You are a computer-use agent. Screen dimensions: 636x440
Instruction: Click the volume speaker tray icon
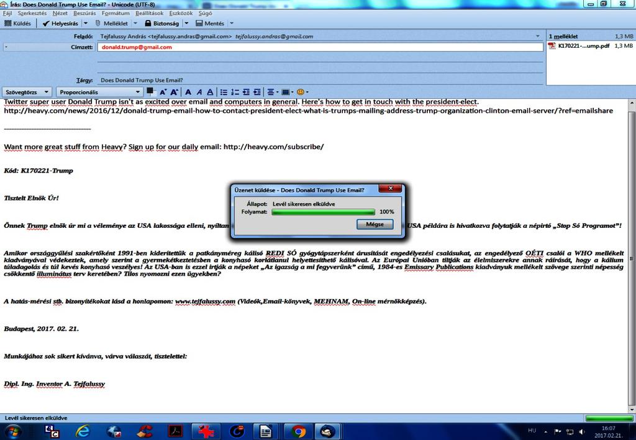click(x=582, y=431)
